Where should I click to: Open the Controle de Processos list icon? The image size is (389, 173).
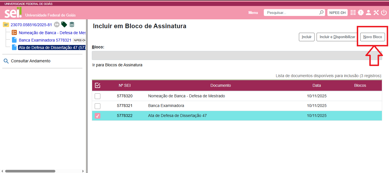353,12
